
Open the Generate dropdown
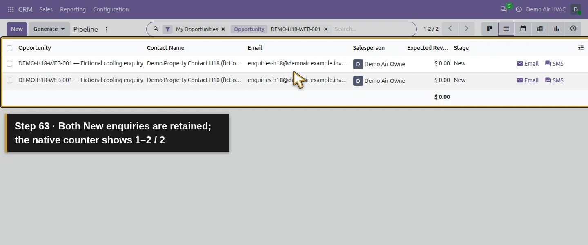coord(49,29)
